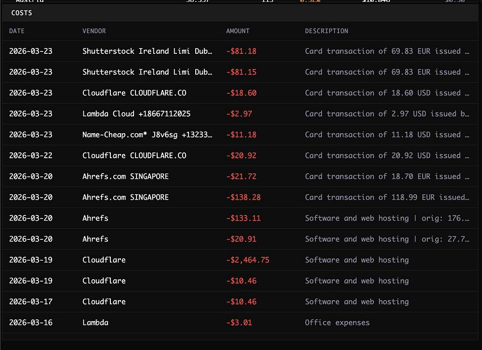Viewport: 482px width, 350px height.
Task: Select the COSTS section title
Action: tap(22, 13)
